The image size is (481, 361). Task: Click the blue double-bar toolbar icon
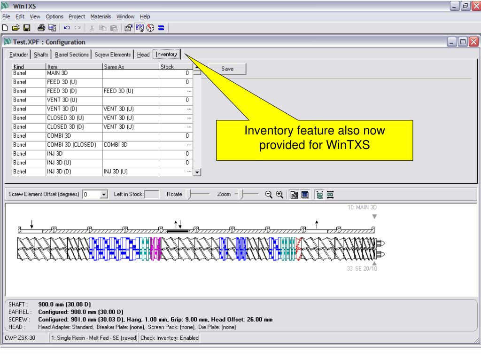coord(161,28)
